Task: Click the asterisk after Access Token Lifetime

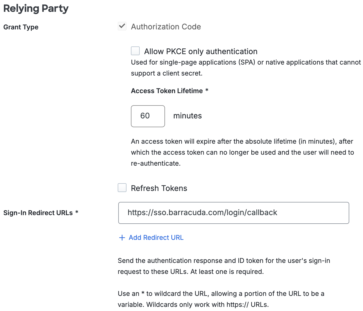Action: [207, 91]
